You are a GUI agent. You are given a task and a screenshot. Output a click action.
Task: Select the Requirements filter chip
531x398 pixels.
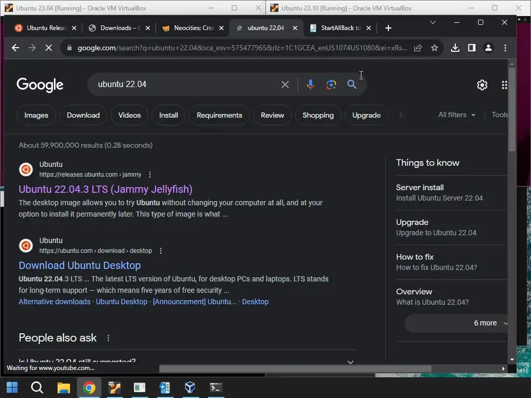click(219, 116)
